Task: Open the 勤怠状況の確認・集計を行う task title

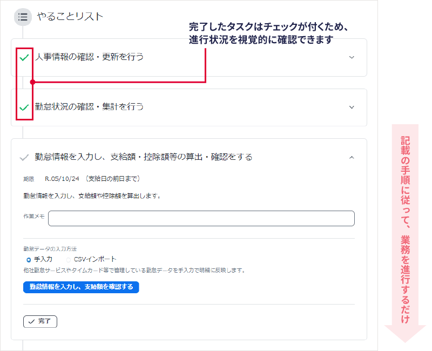Action: tap(90, 107)
